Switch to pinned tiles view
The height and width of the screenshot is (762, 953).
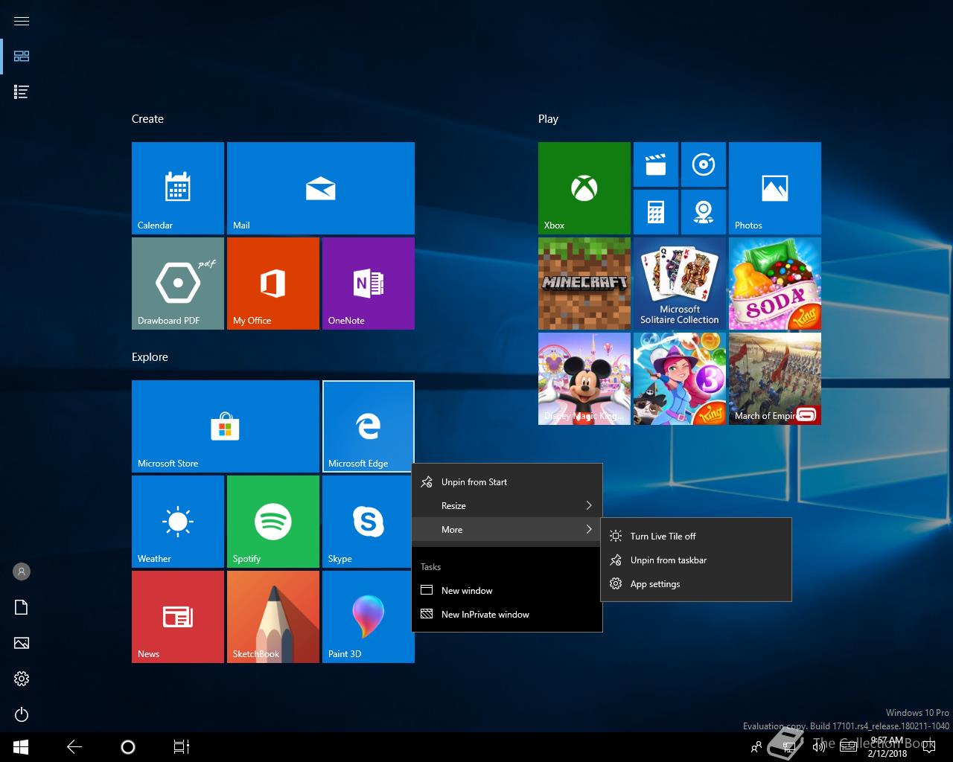click(x=22, y=56)
